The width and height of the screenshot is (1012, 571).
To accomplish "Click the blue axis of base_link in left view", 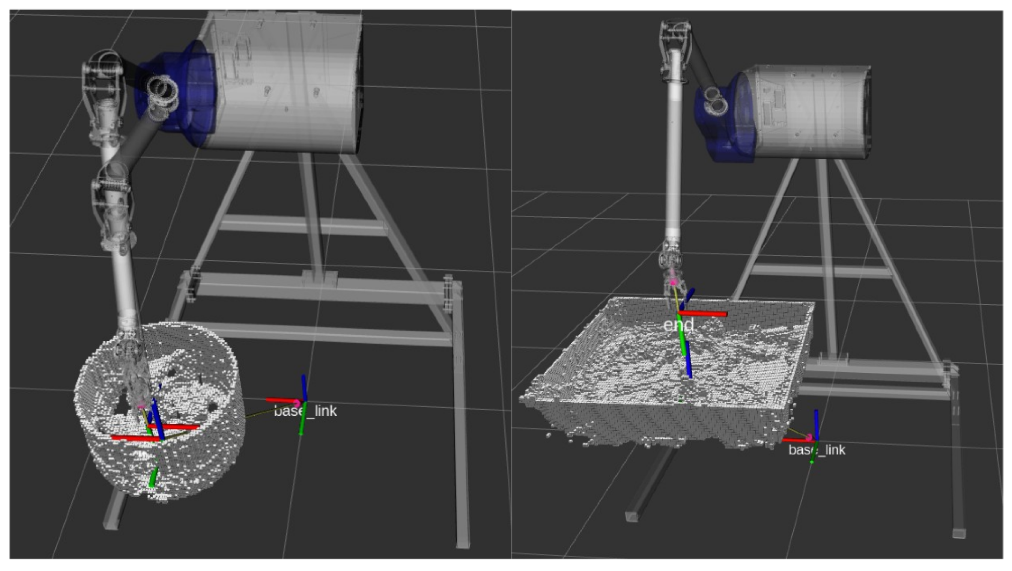I will (x=304, y=388).
